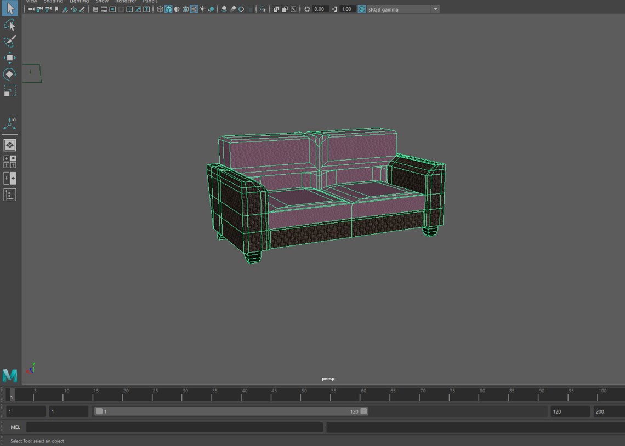The width and height of the screenshot is (625, 446).
Task: Switch to single perspective view layout
Action: point(9,145)
